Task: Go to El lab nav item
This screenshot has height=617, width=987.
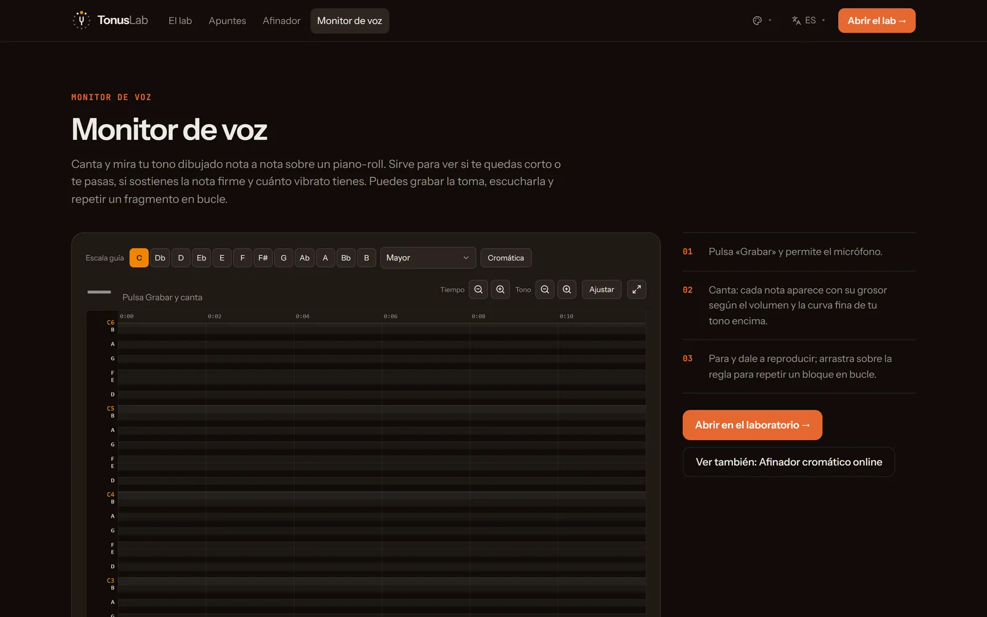Action: [x=180, y=20]
